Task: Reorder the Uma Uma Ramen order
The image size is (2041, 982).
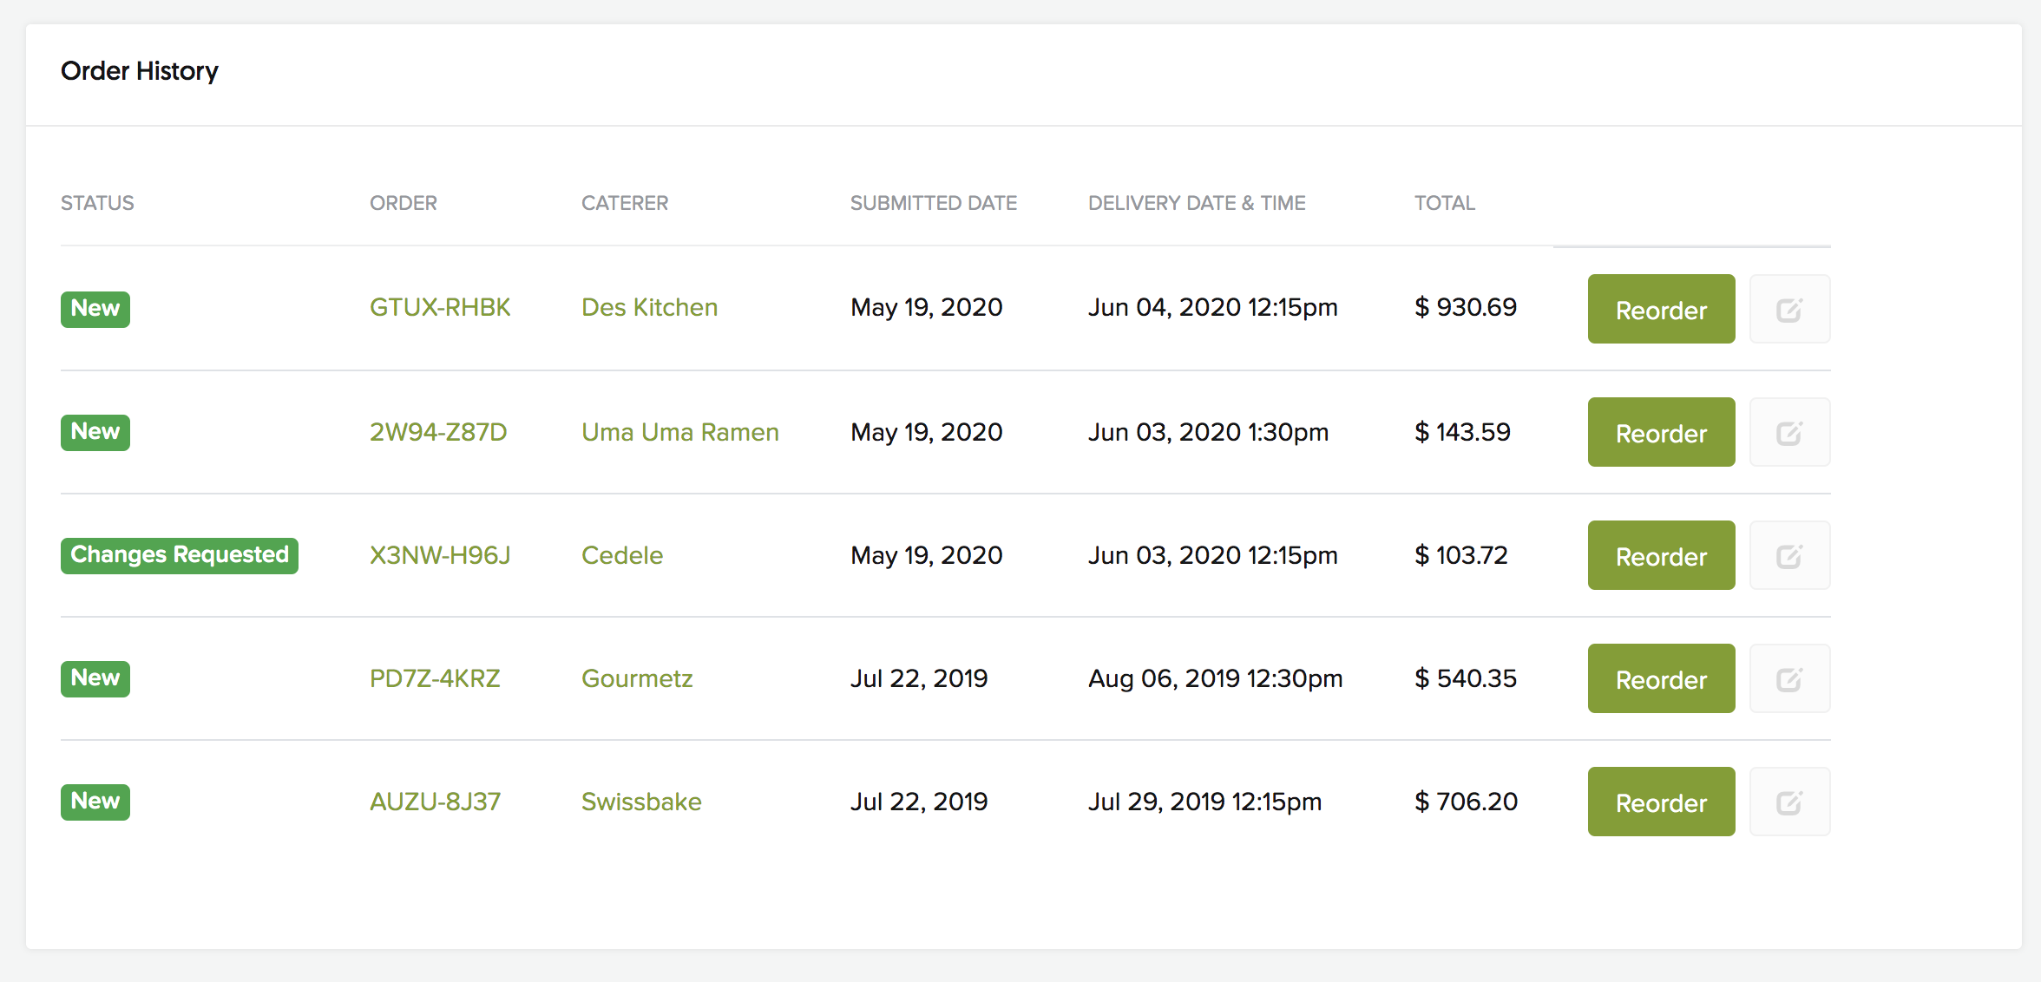Action: (x=1661, y=433)
